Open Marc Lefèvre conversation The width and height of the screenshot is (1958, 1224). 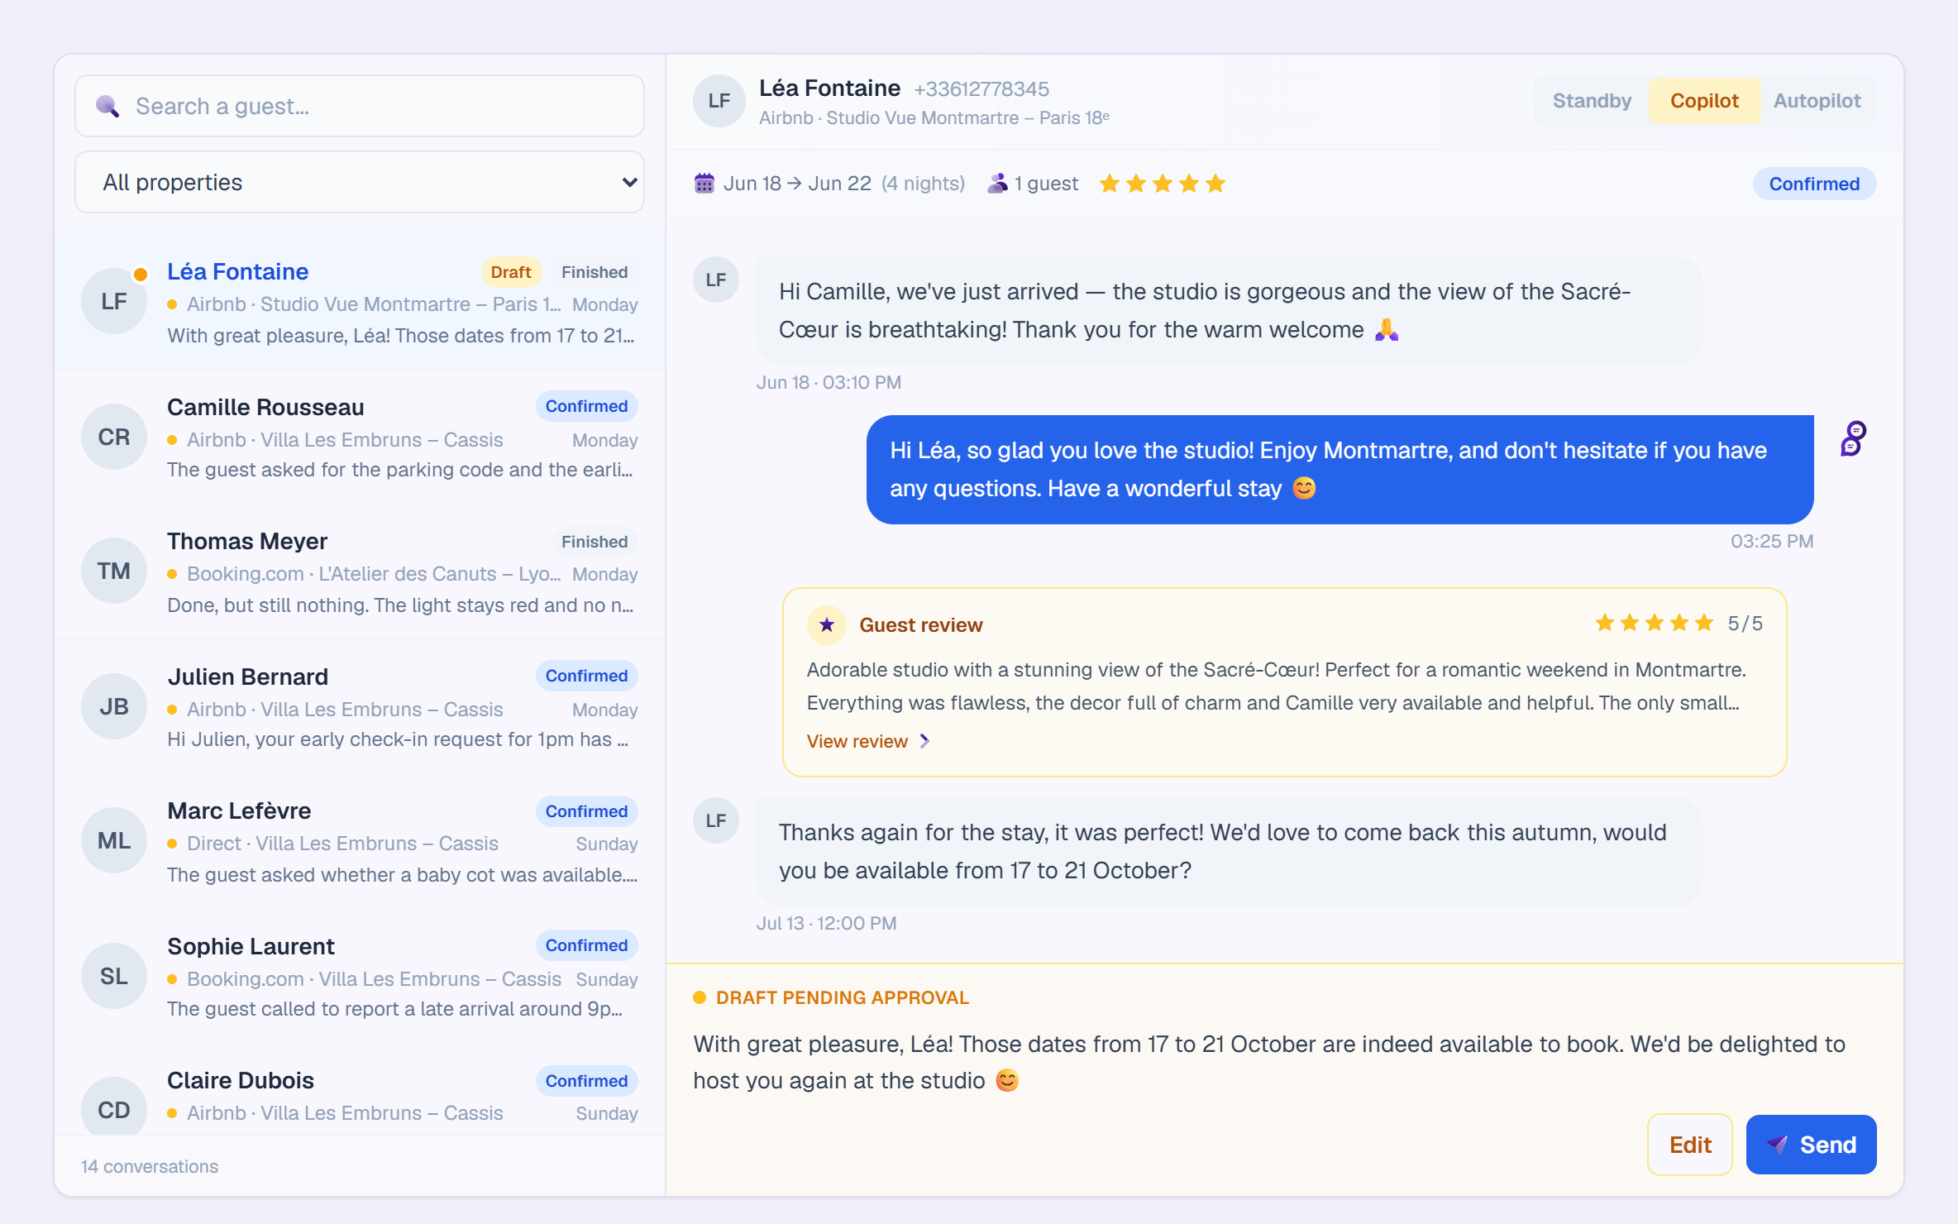360,841
